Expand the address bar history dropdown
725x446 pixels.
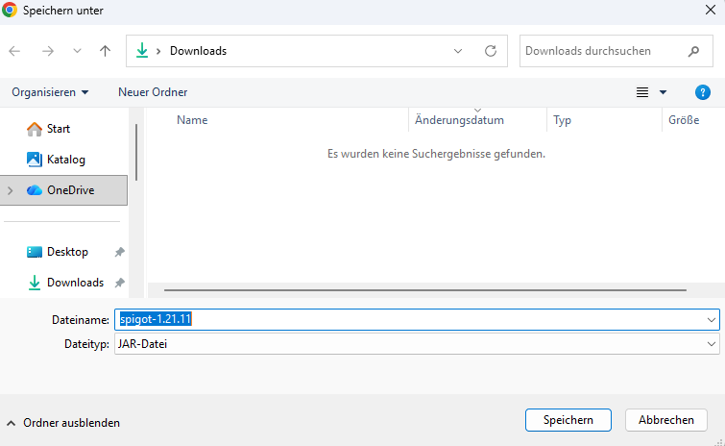[x=458, y=51]
